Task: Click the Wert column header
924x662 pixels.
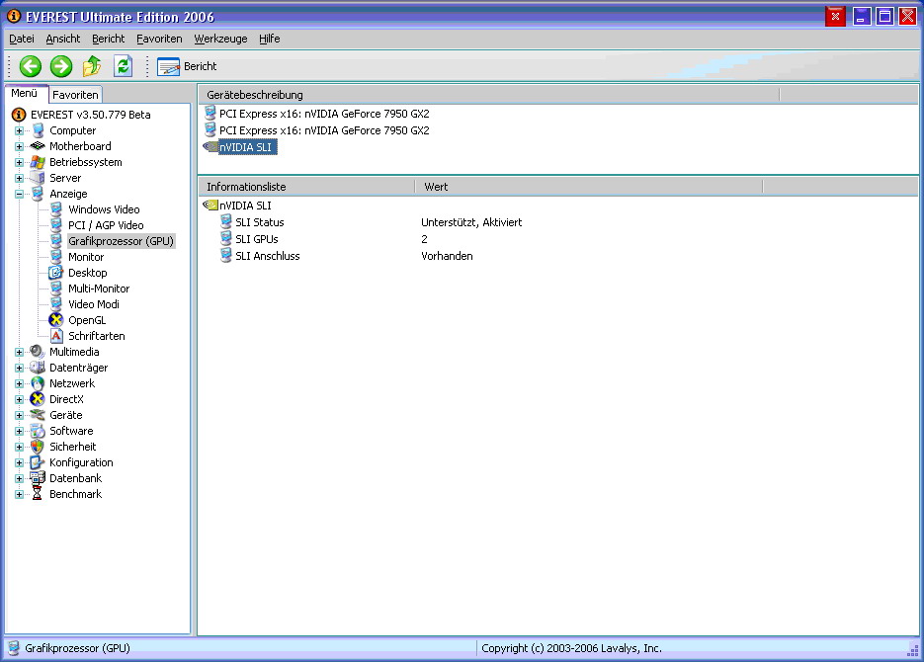Action: click(589, 187)
